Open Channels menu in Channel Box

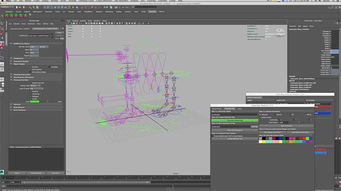point(293,26)
